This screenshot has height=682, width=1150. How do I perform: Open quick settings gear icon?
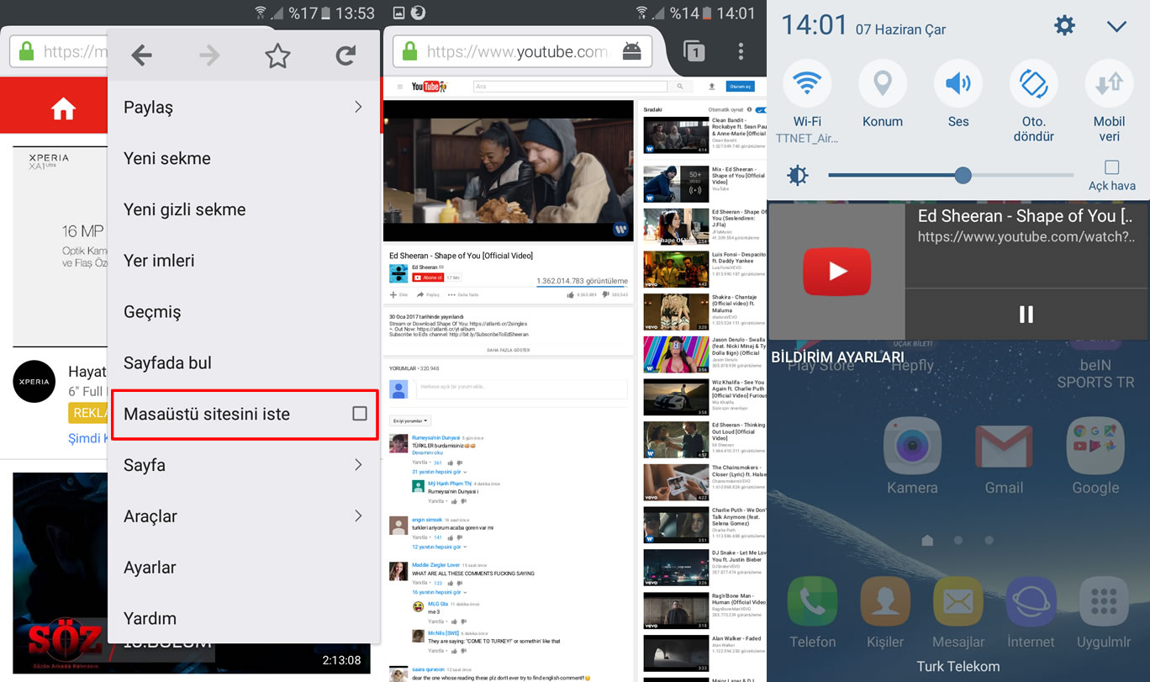tap(1064, 26)
